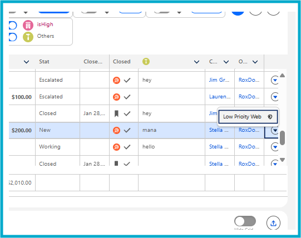Toggle the isHigh filter switch
The height and width of the screenshot is (238, 301).
13,26
